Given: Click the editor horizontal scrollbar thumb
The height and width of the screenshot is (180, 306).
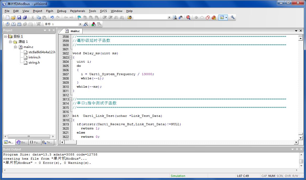Looking at the screenshot, I should [70, 142].
